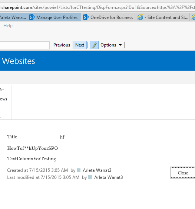Switch to the Arleta Wana... tab

[x=13, y=17]
